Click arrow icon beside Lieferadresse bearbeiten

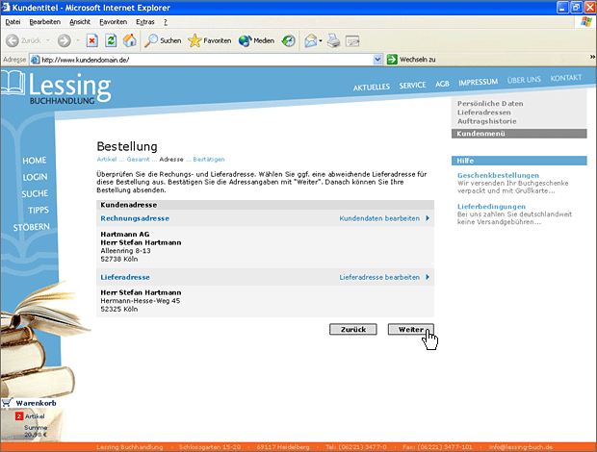428,277
